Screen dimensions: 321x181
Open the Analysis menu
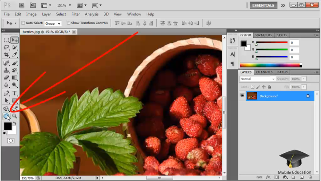tap(92, 14)
